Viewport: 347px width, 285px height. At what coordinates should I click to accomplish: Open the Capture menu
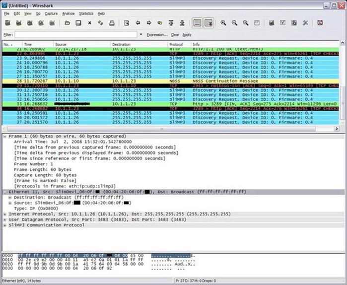tap(51, 13)
